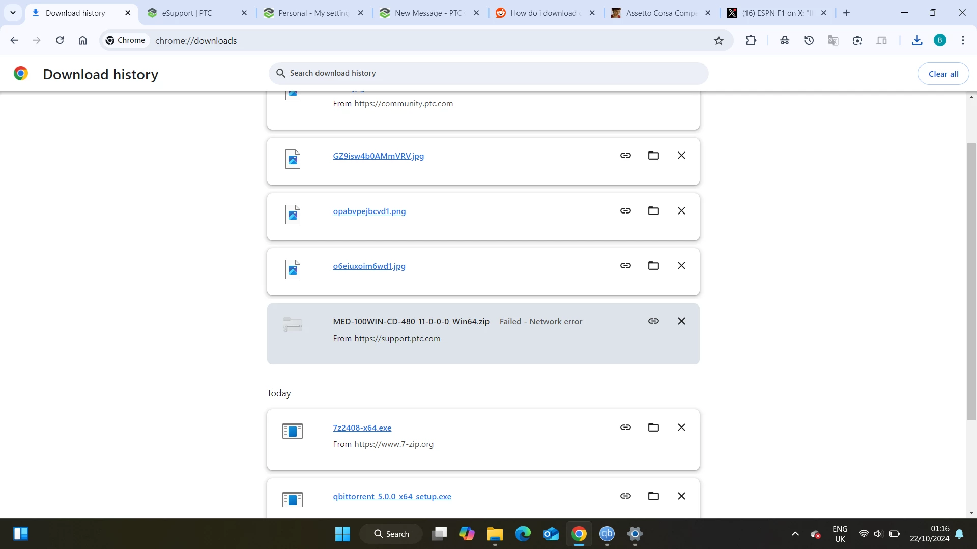
Task: Focus the Search download history field
Action: click(489, 73)
